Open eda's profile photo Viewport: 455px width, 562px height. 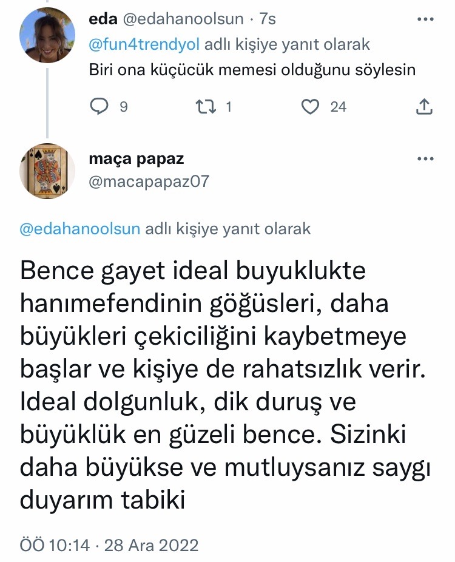pyautogui.click(x=48, y=39)
